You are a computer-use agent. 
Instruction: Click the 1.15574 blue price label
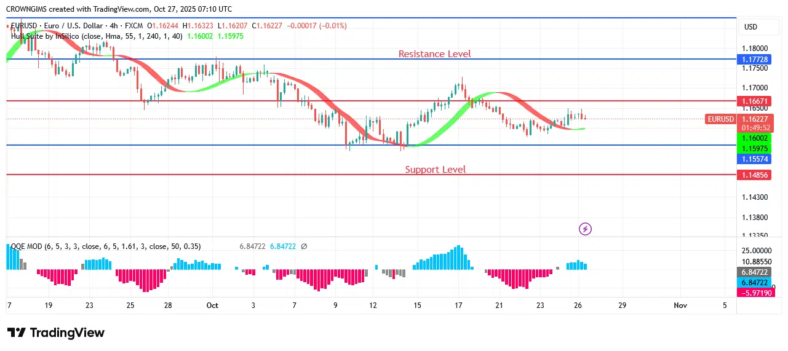click(x=756, y=159)
